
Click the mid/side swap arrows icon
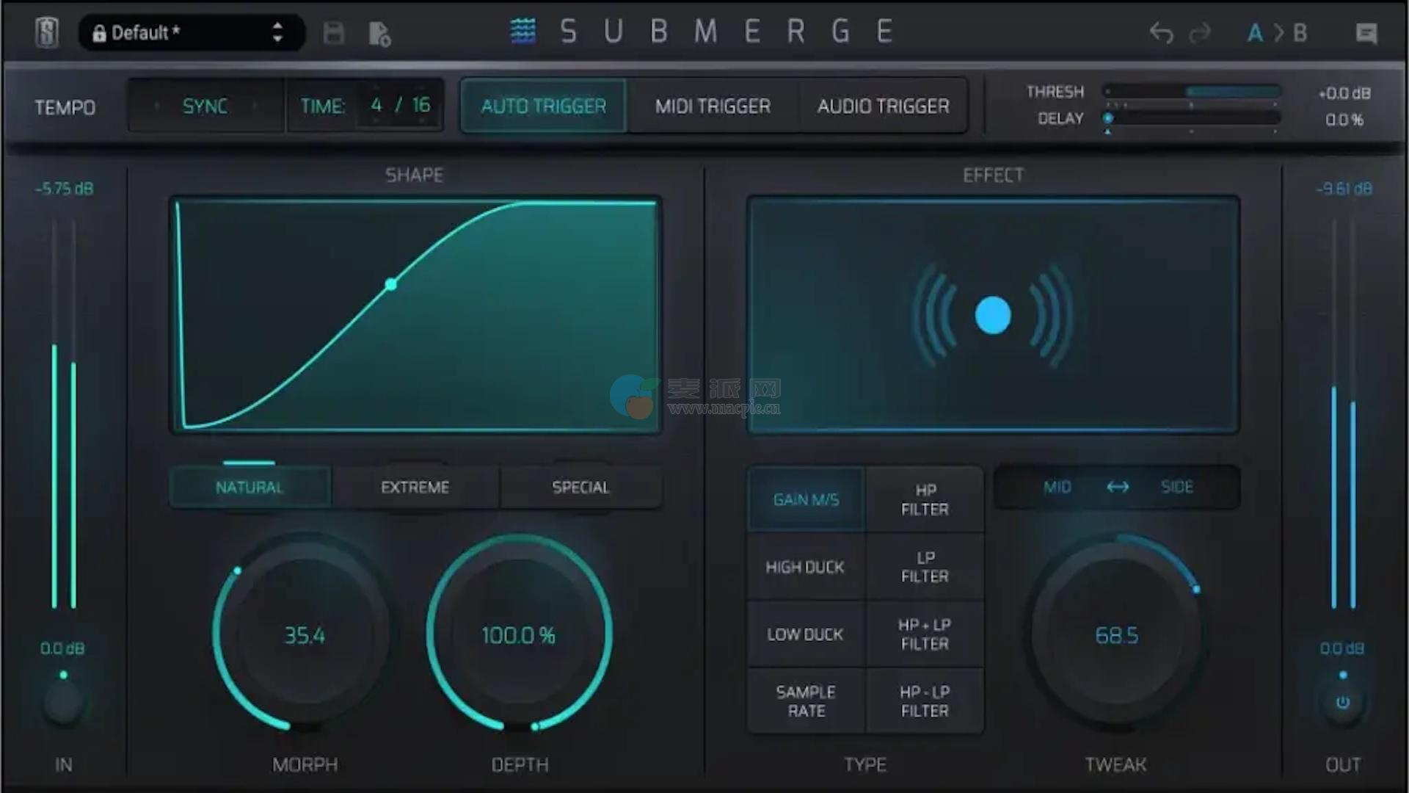1118,487
